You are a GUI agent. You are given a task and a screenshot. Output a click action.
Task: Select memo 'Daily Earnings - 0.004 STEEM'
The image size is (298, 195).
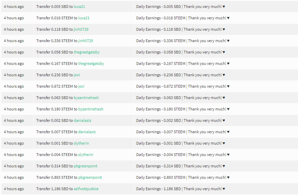click(x=161, y=155)
